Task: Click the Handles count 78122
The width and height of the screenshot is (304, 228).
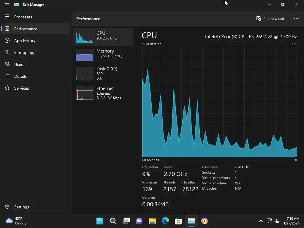Action: pyautogui.click(x=190, y=189)
